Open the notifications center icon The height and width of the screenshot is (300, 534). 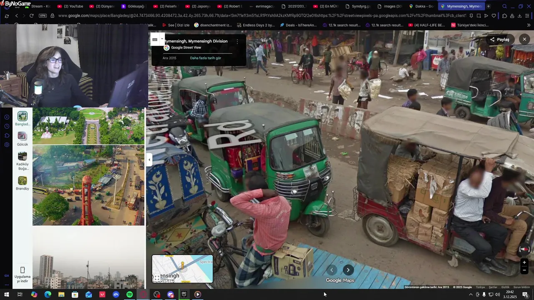[525, 295]
